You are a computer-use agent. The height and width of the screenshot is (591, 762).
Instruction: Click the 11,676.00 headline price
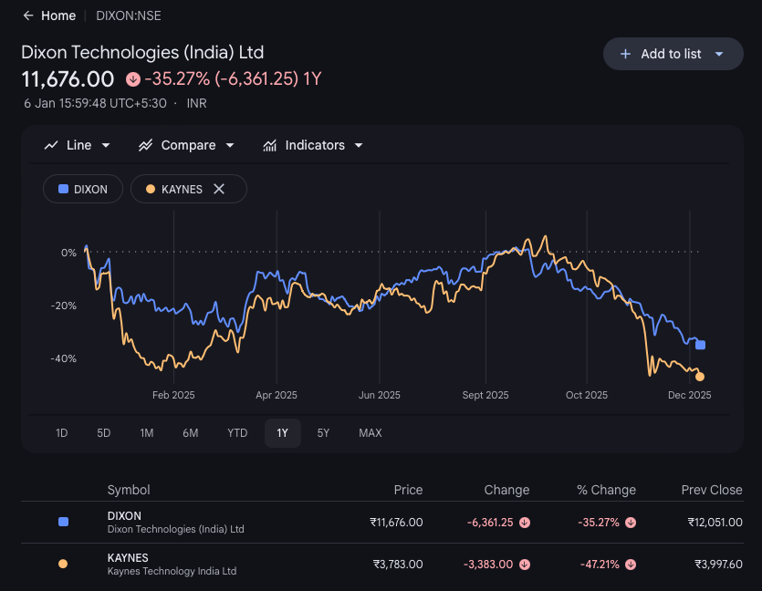[x=68, y=79]
